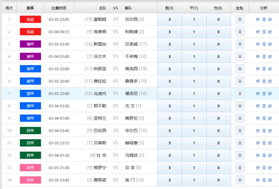The image size is (279, 189).
Task: Click blue 意甲 tag in match 8
Action: click(30, 106)
